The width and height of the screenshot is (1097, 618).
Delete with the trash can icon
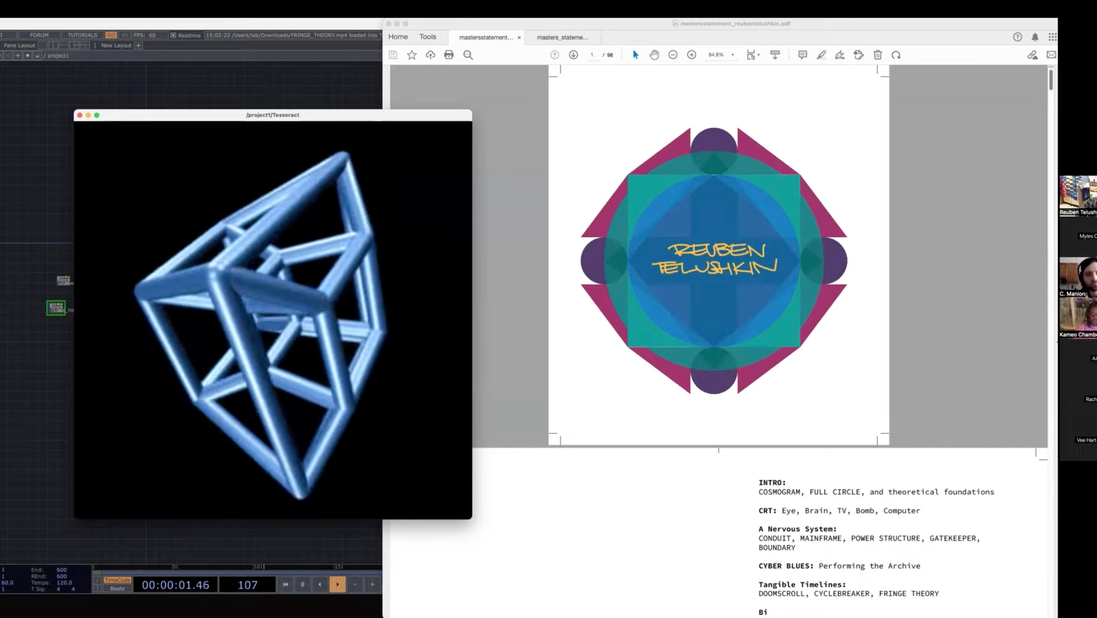(878, 55)
